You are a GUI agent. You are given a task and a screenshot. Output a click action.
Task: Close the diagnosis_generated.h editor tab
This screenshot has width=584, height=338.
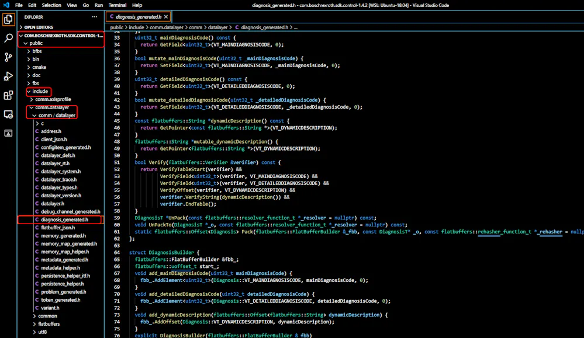coord(166,17)
